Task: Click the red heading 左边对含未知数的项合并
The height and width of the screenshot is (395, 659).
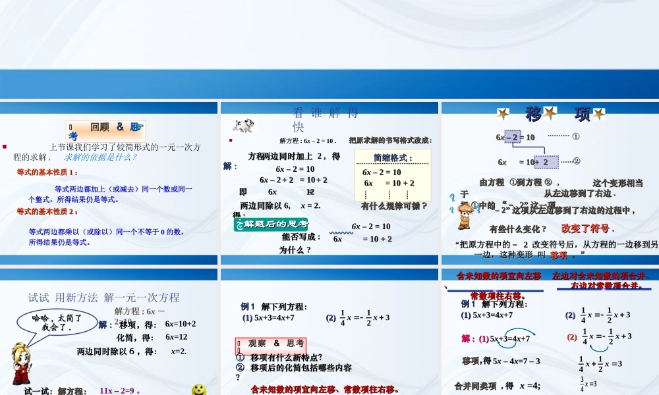Action: pyautogui.click(x=600, y=276)
